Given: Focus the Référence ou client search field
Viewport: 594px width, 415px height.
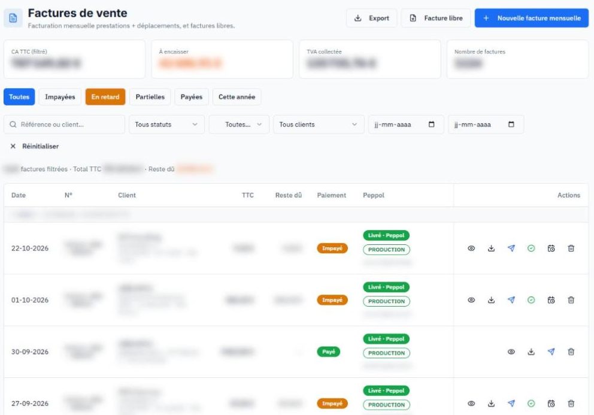Looking at the screenshot, I should 65,125.
